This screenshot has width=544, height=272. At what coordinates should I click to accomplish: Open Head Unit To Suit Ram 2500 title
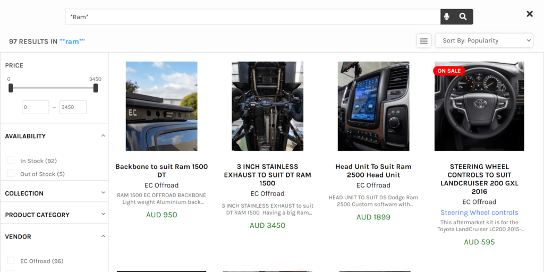pos(373,171)
